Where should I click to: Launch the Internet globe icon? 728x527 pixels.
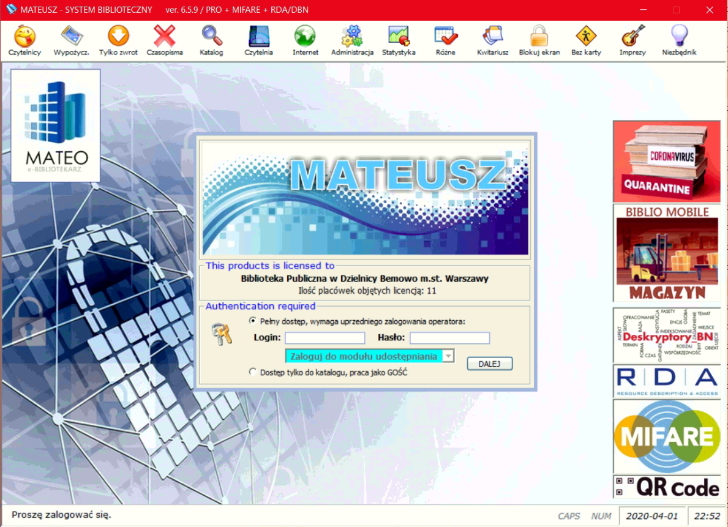[x=305, y=37]
